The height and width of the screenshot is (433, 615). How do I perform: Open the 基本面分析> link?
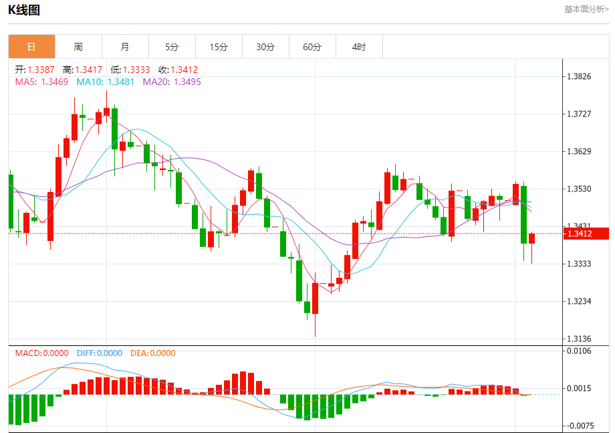(586, 9)
